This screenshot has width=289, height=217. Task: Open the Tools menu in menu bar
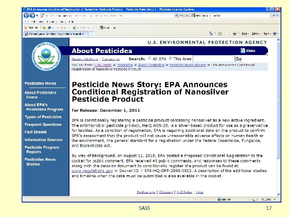63,22
